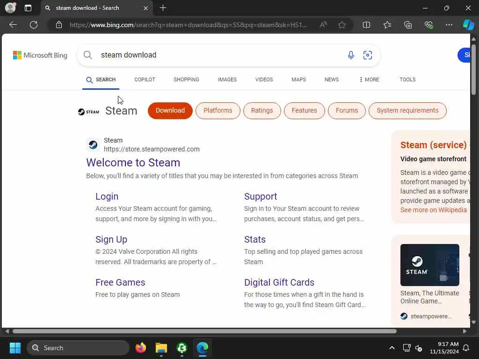Open the Stats sublink
The height and width of the screenshot is (359, 479).
(x=255, y=240)
